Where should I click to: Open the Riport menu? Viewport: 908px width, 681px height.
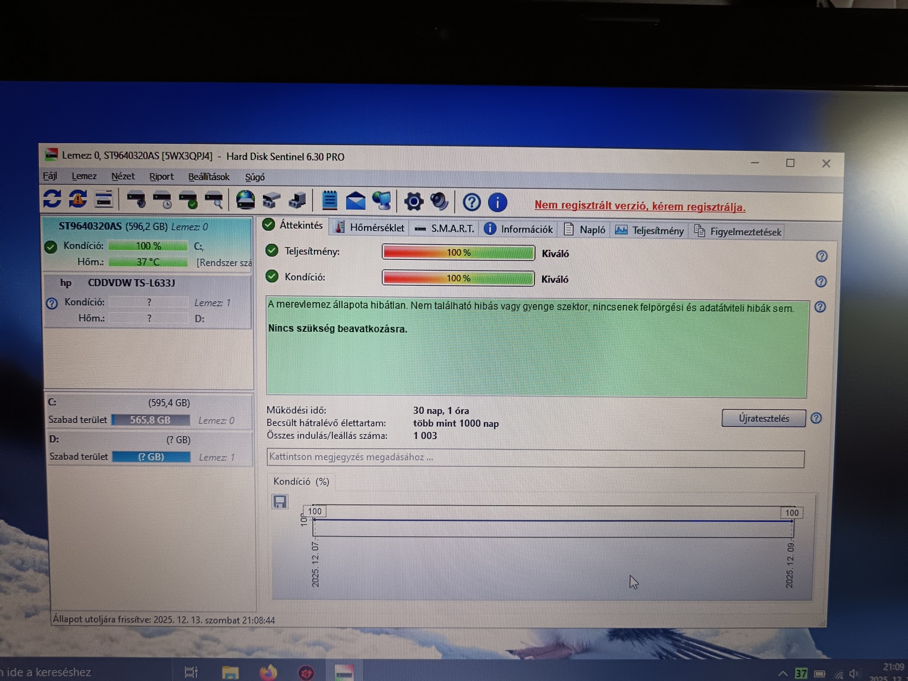tap(162, 176)
